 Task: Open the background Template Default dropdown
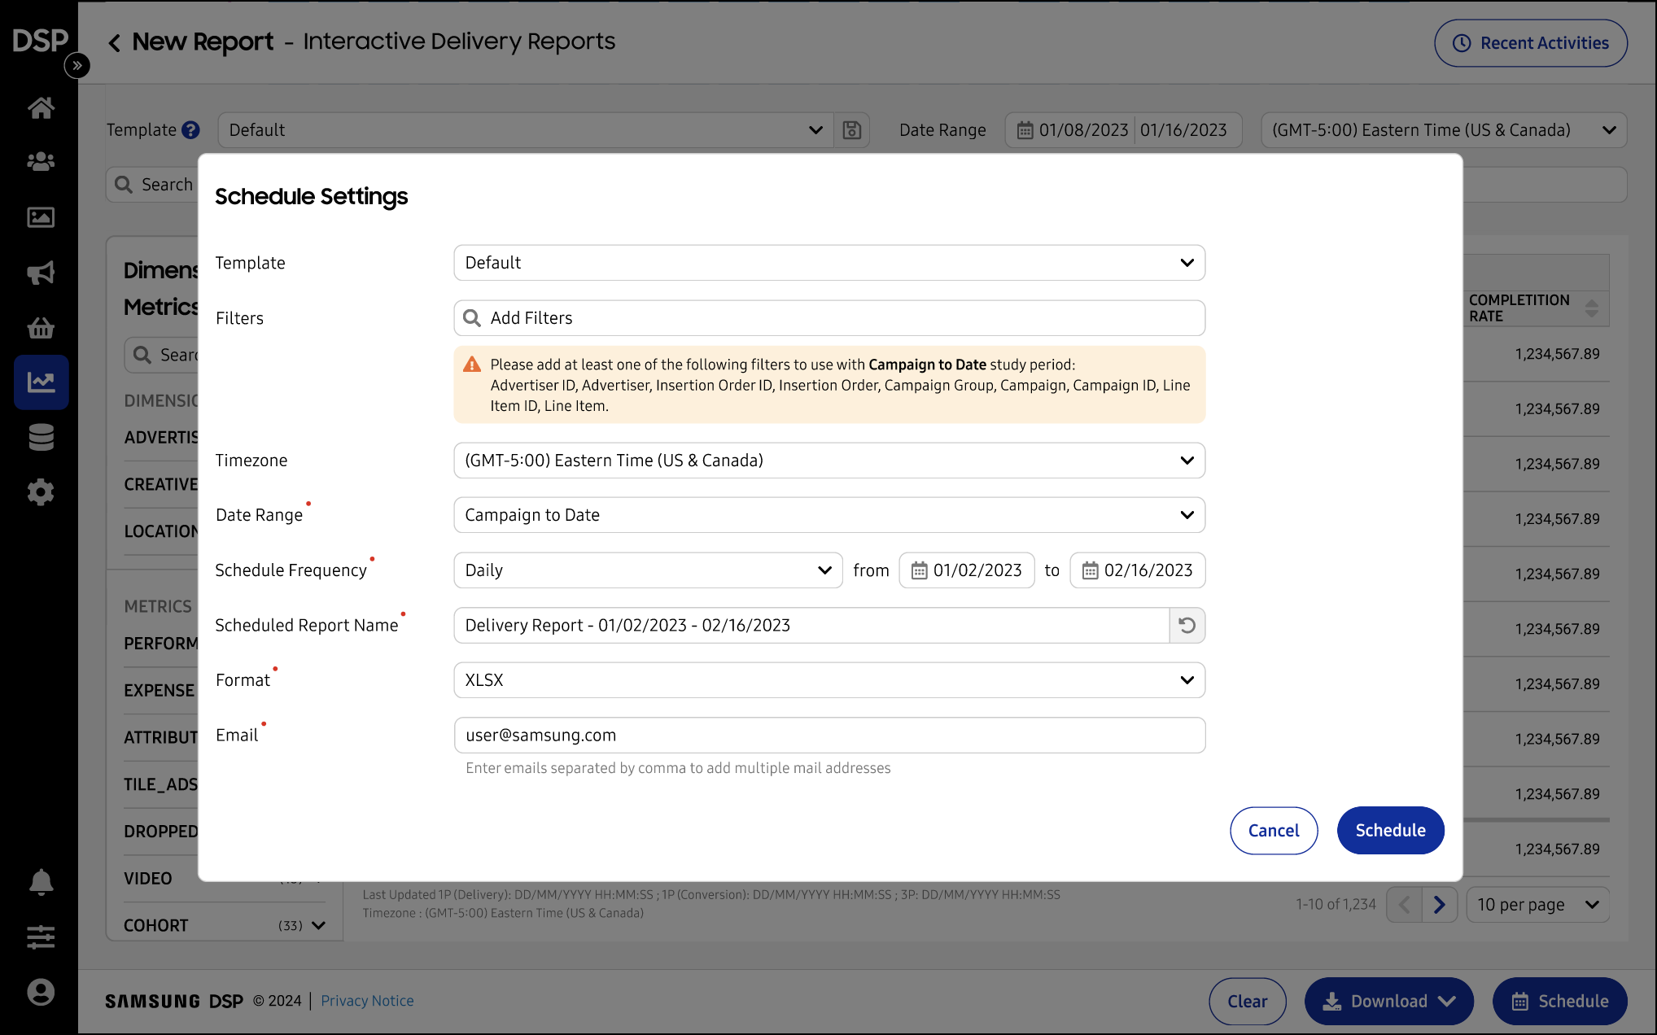(526, 130)
